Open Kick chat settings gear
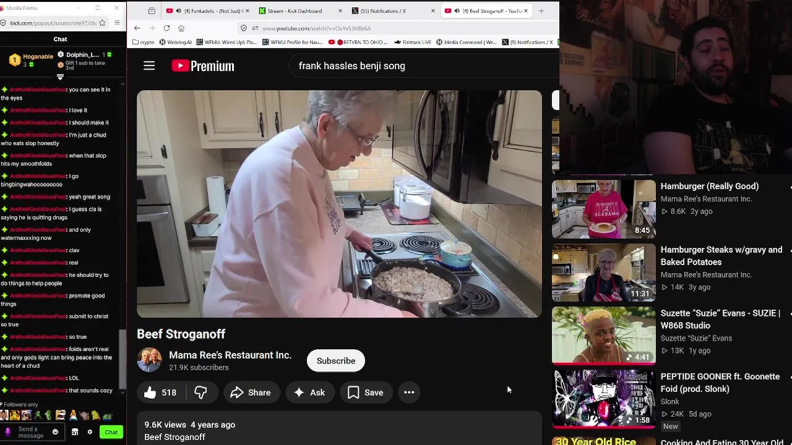This screenshot has width=792, height=445. click(x=90, y=432)
